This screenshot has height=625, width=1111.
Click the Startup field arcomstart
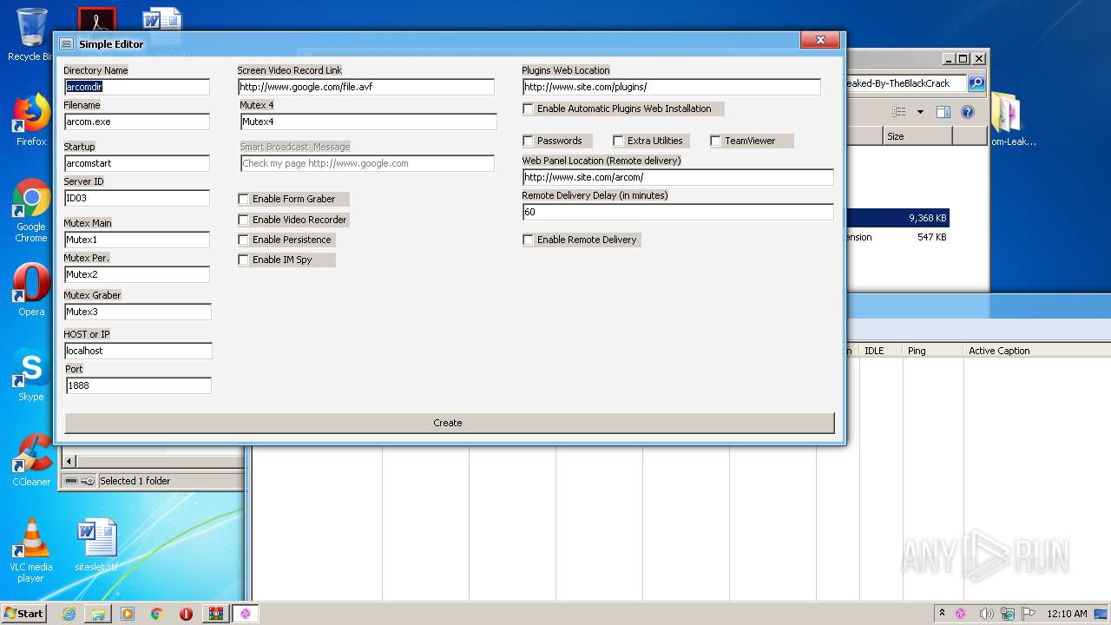137,163
